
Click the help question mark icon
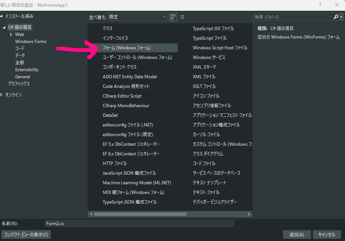tap(320, 5)
